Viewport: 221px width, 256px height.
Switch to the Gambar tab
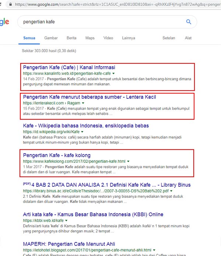51,38
